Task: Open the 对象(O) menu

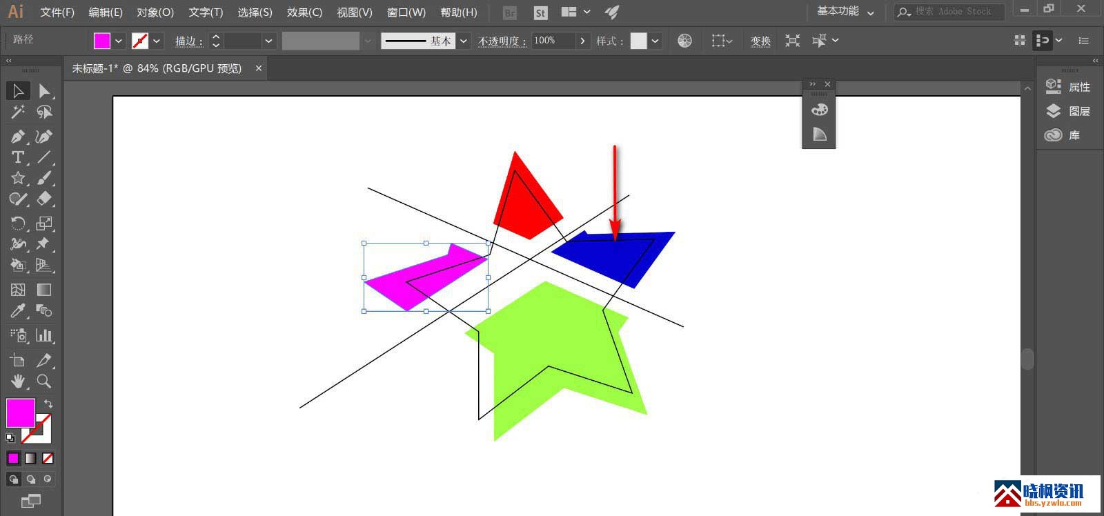Action: click(155, 12)
